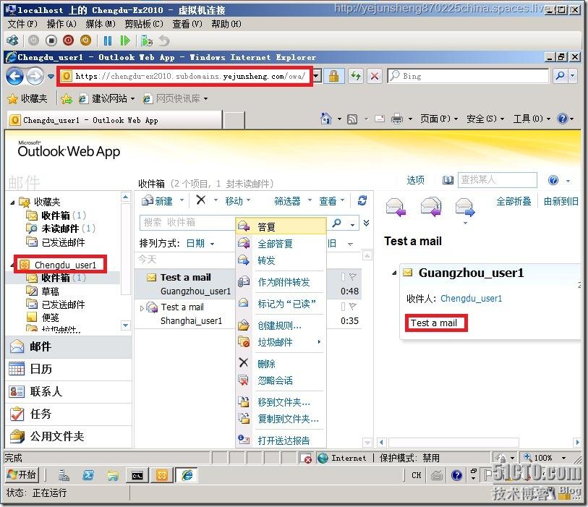Choose 删除 in the context menu
Screen dimensions: 588x507
(x=281, y=364)
